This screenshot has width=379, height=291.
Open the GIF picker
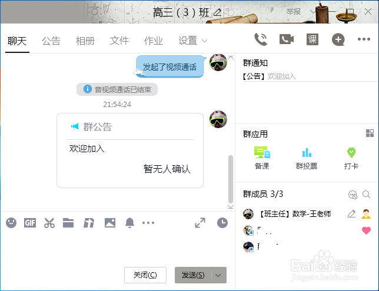coord(30,223)
